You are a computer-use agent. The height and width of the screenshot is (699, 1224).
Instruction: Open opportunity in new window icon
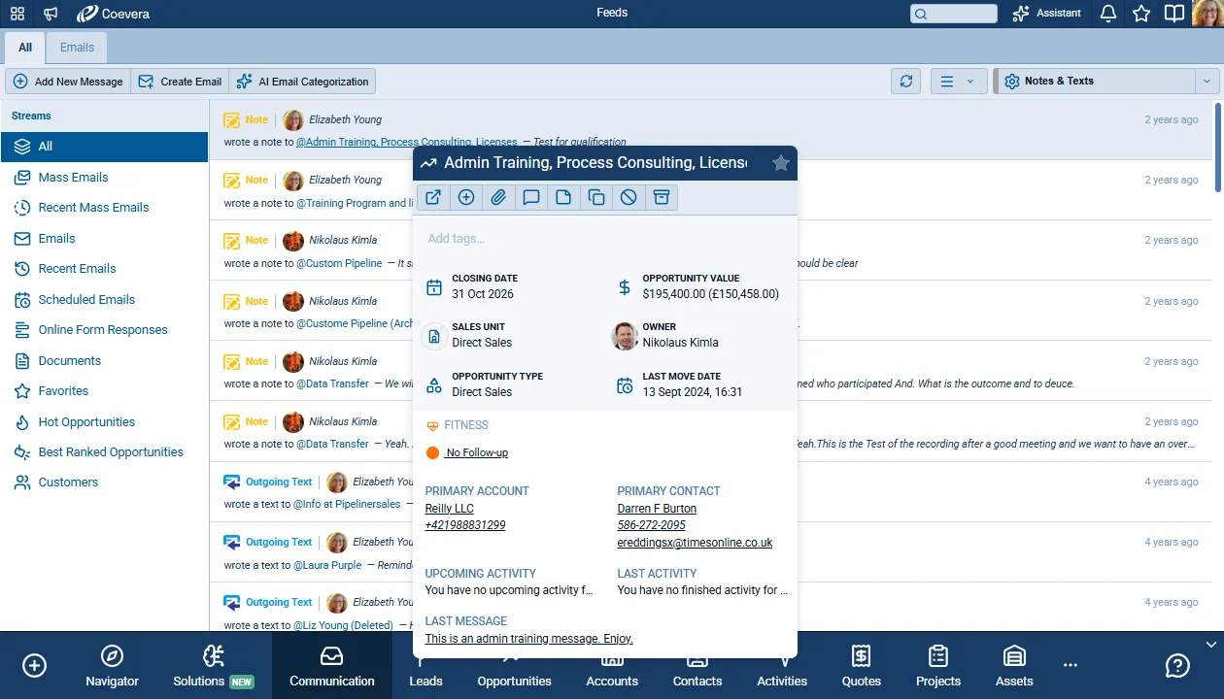[x=433, y=197]
